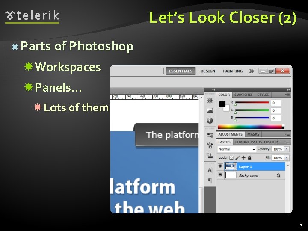Screen dimensions: 308x231
Task: Toggle lock transparent pixels
Action: (231, 157)
